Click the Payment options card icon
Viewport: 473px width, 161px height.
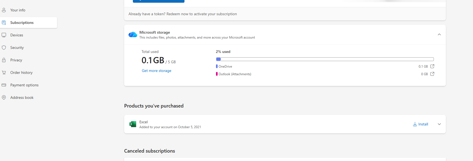coord(4,85)
